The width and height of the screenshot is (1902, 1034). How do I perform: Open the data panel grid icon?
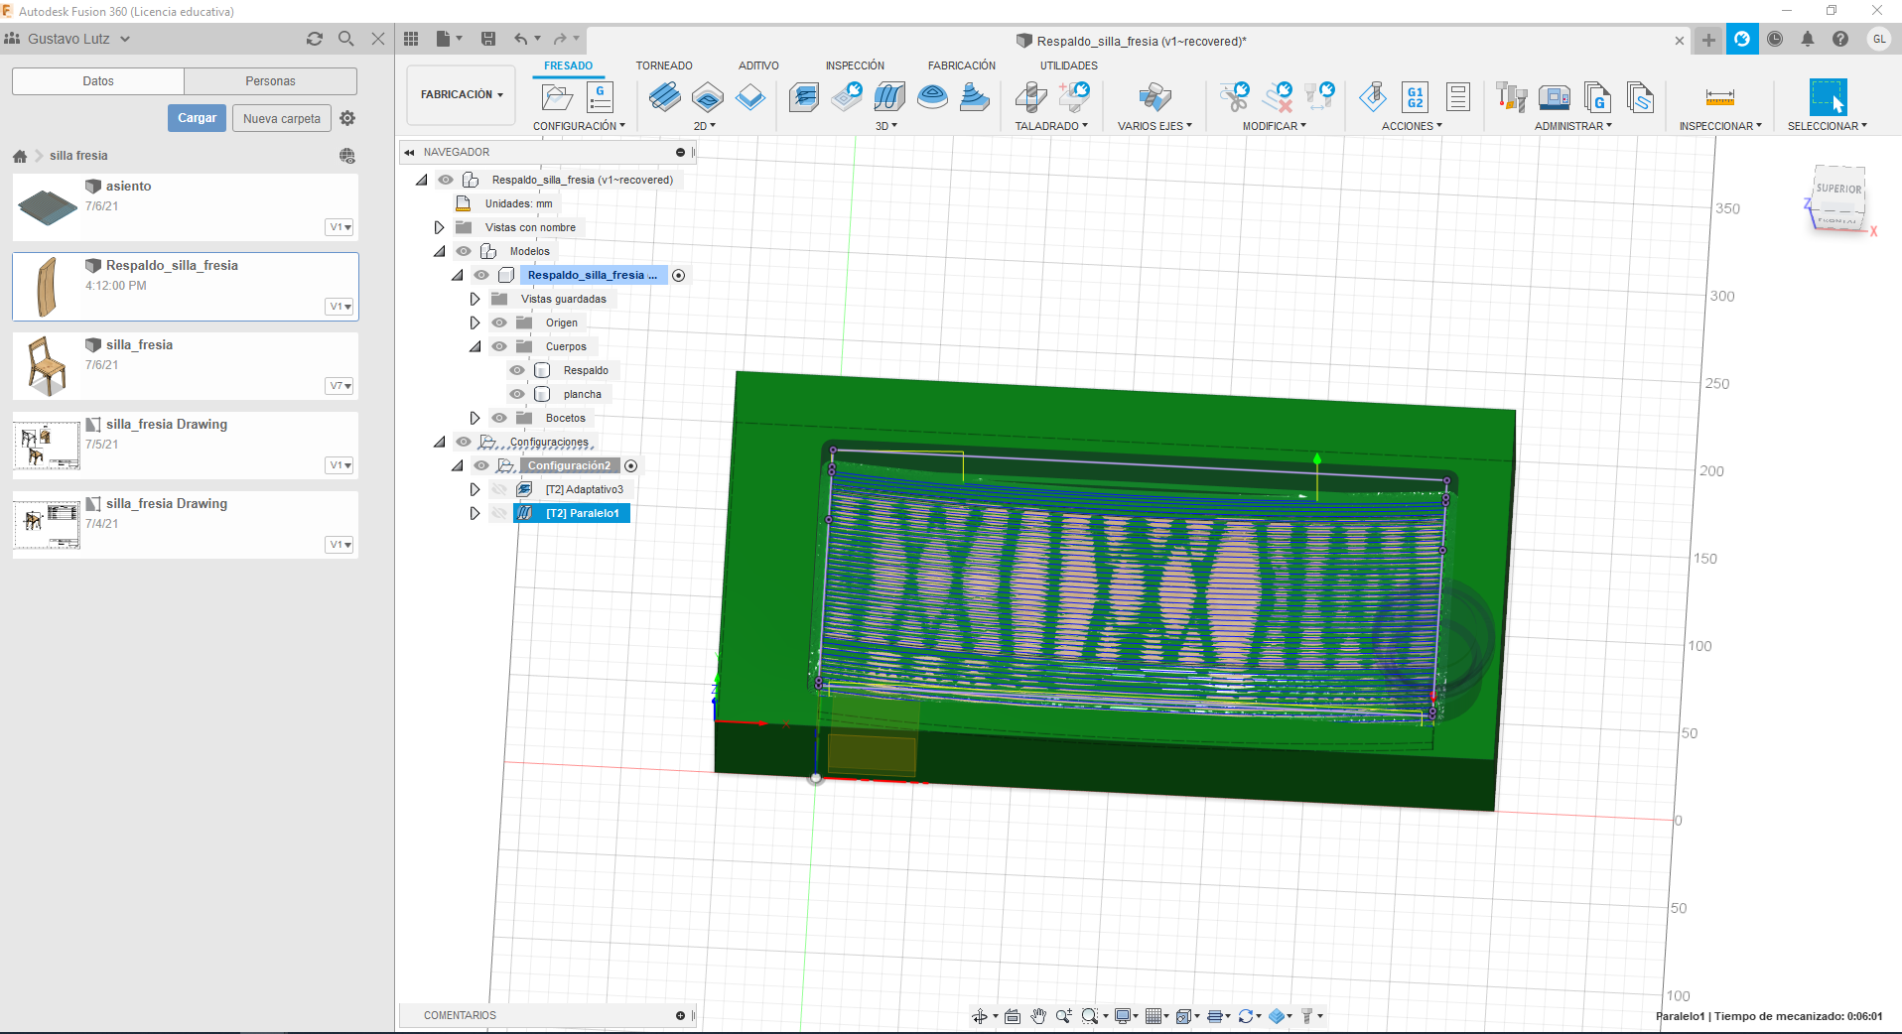(411, 39)
